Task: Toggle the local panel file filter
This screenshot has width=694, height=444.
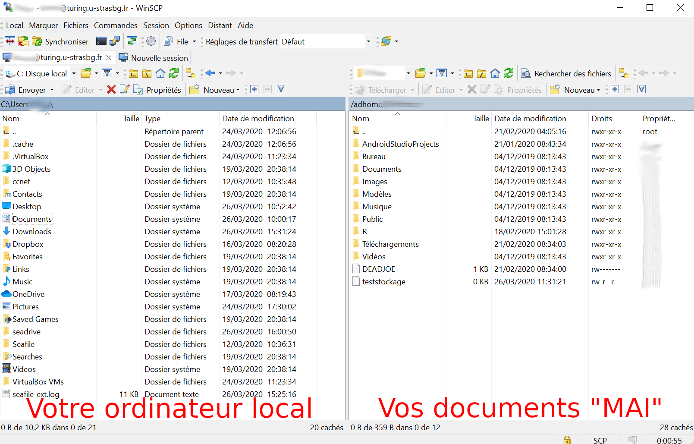Action: pos(107,73)
